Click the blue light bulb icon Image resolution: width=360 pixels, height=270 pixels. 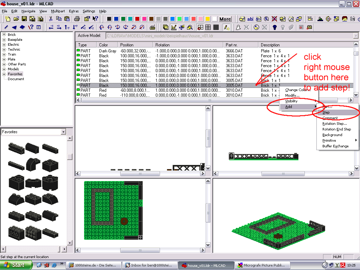(274, 27)
